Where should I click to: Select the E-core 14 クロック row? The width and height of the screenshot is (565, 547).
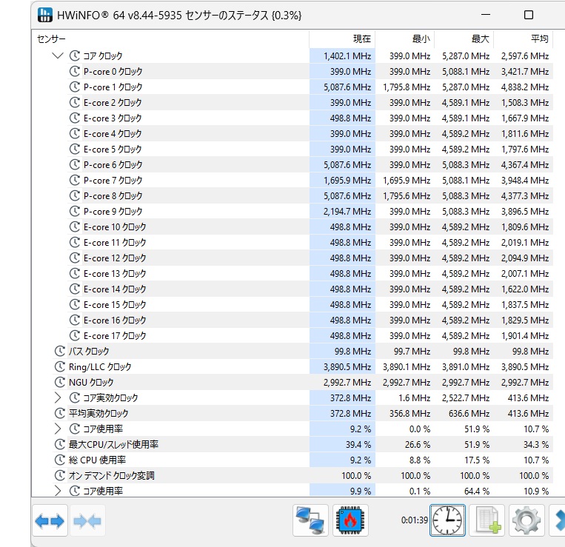point(310,289)
